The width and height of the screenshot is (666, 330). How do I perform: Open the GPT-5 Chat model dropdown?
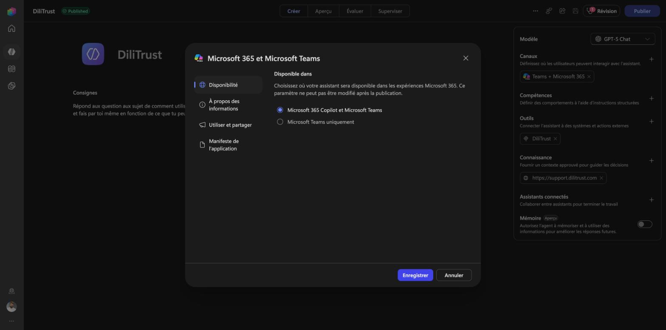[622, 39]
